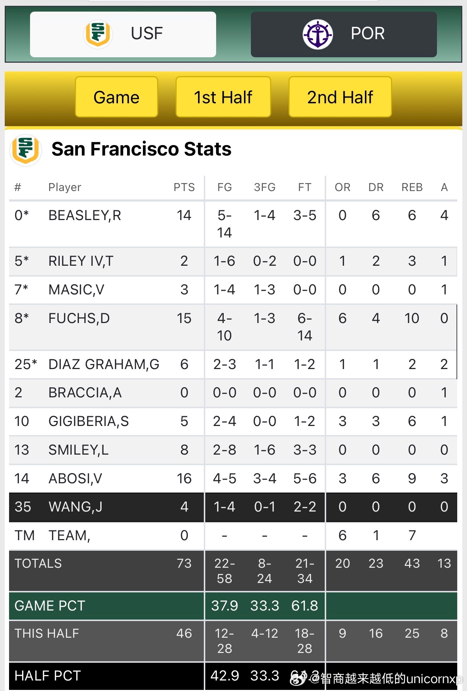Click the TOTALS row label
The height and width of the screenshot is (691, 467).
[x=38, y=563]
